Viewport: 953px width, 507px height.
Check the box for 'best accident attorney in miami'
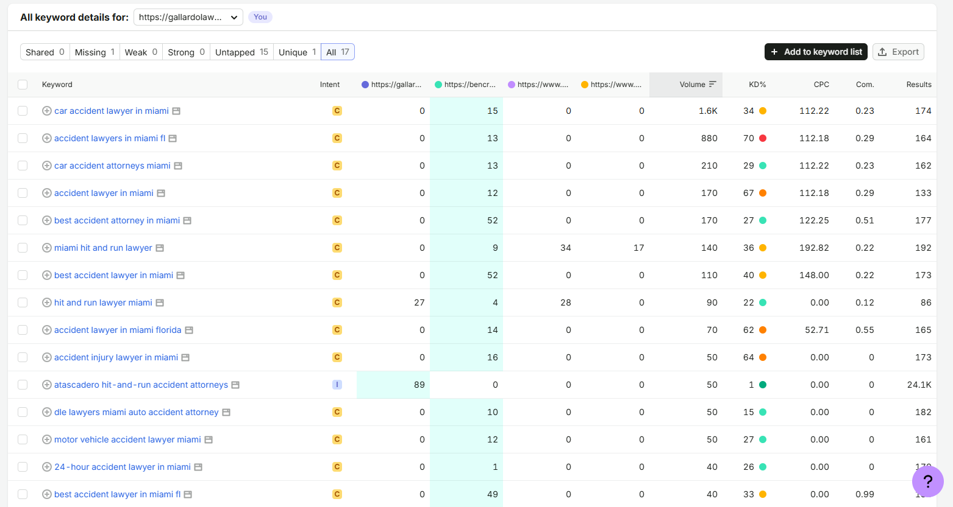(x=23, y=220)
